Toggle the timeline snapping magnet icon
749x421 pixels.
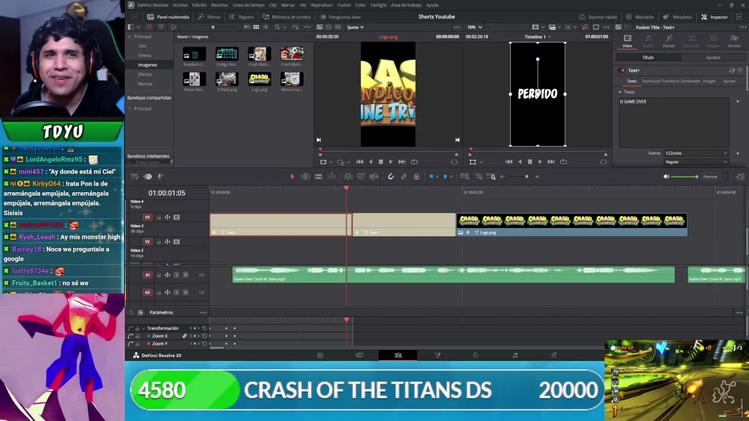click(391, 177)
